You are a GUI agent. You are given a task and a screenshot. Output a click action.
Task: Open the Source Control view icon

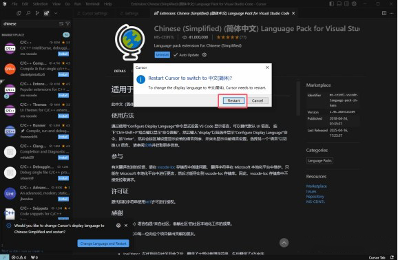[x=37, y=13]
